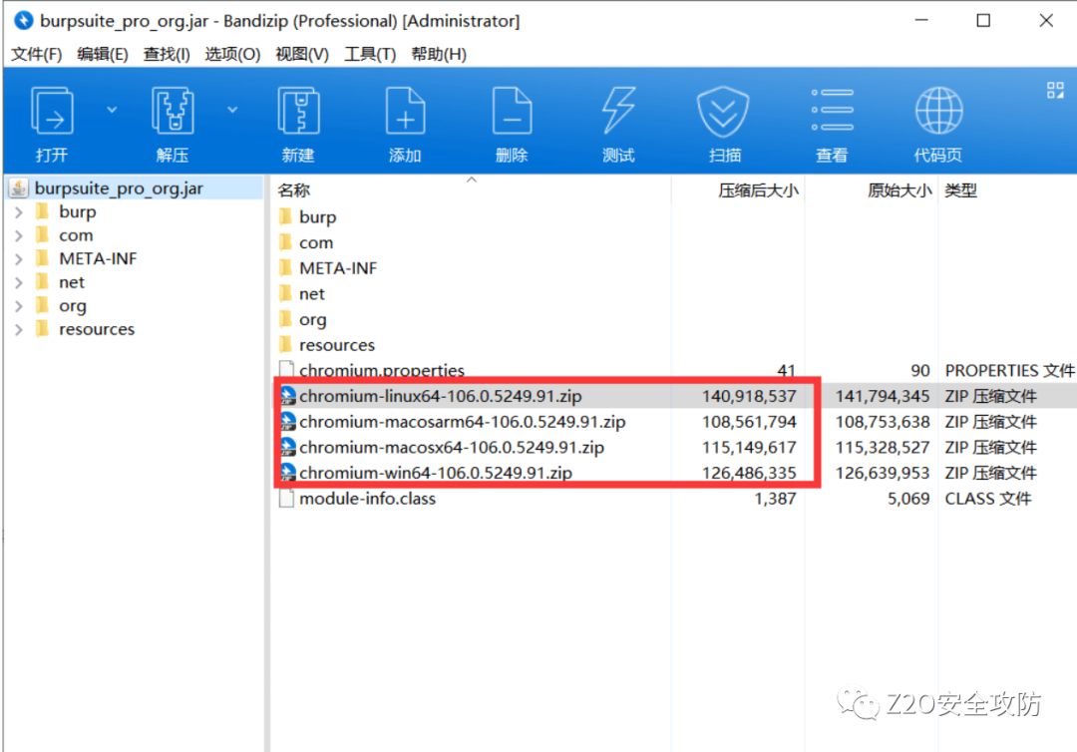The height and width of the screenshot is (752, 1077).
Task: Select module-info.class file
Action: pyautogui.click(x=367, y=499)
